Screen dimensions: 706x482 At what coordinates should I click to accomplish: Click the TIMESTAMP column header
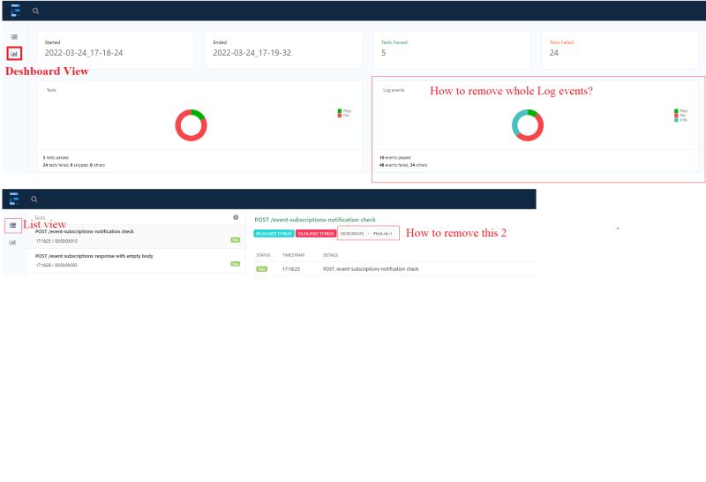[x=294, y=255]
